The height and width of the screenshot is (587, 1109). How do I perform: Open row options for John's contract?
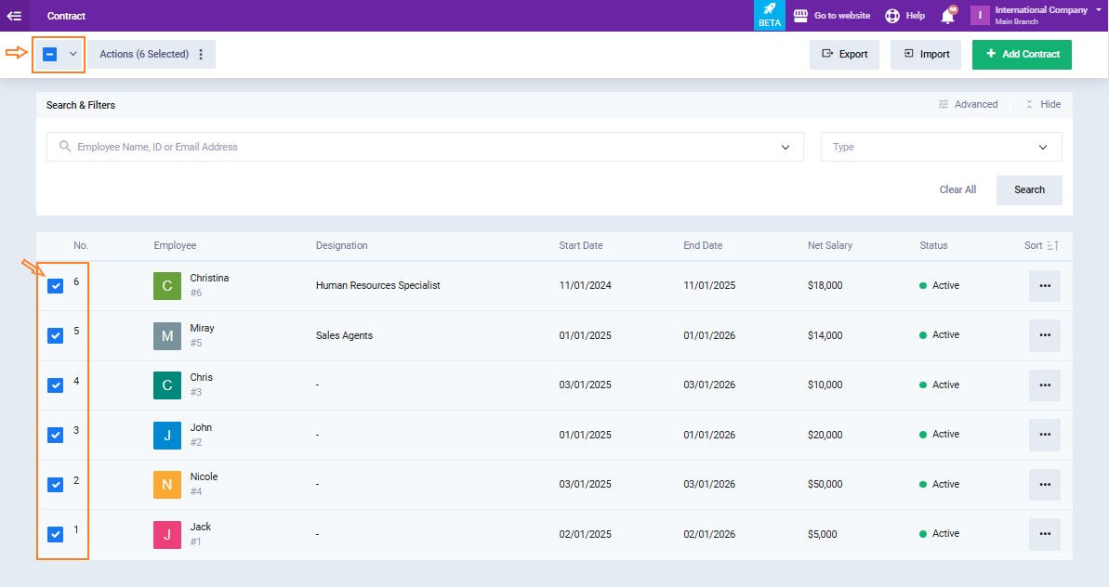pyautogui.click(x=1045, y=435)
